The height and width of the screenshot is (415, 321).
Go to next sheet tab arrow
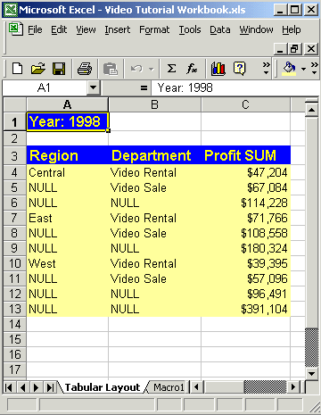click(x=37, y=387)
